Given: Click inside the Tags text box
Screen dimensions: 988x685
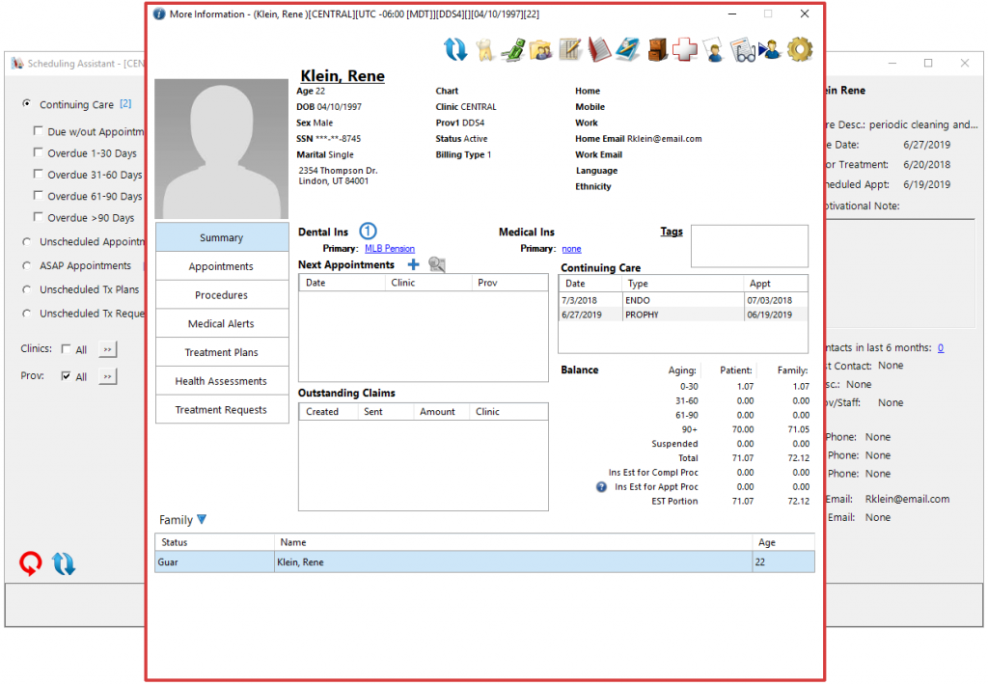Looking at the screenshot, I should coord(749,246).
